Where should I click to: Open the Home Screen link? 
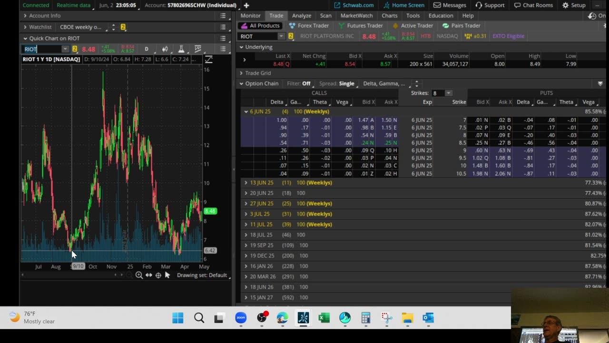(404, 5)
